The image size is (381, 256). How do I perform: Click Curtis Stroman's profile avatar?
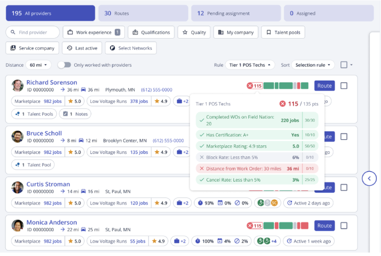point(18,187)
